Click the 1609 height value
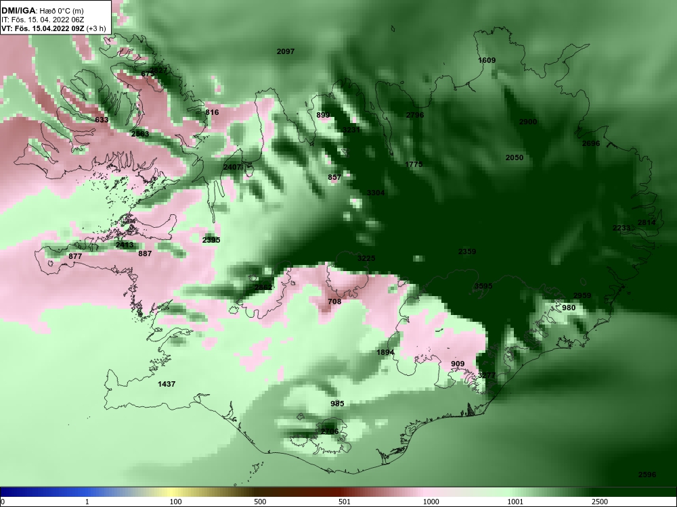 (487, 60)
